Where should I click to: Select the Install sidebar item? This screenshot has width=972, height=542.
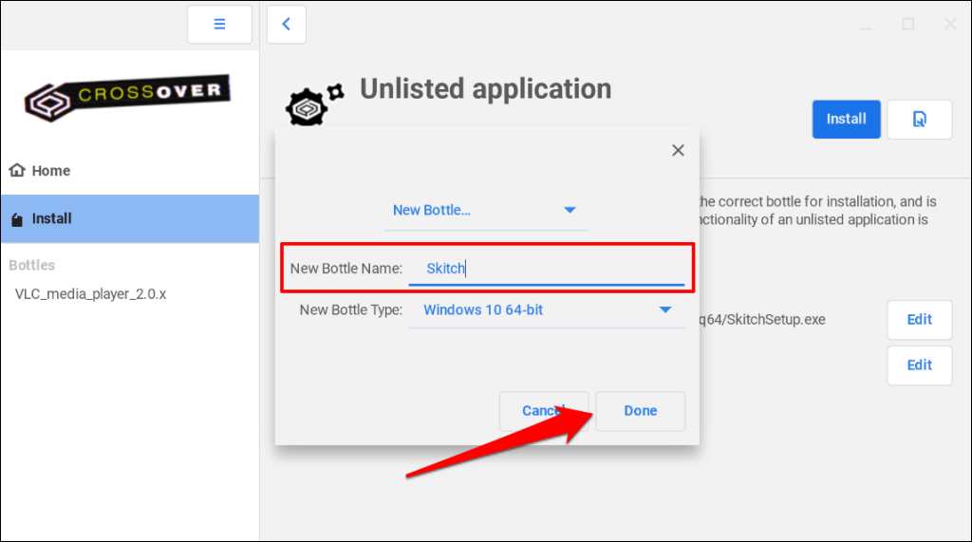(x=129, y=219)
